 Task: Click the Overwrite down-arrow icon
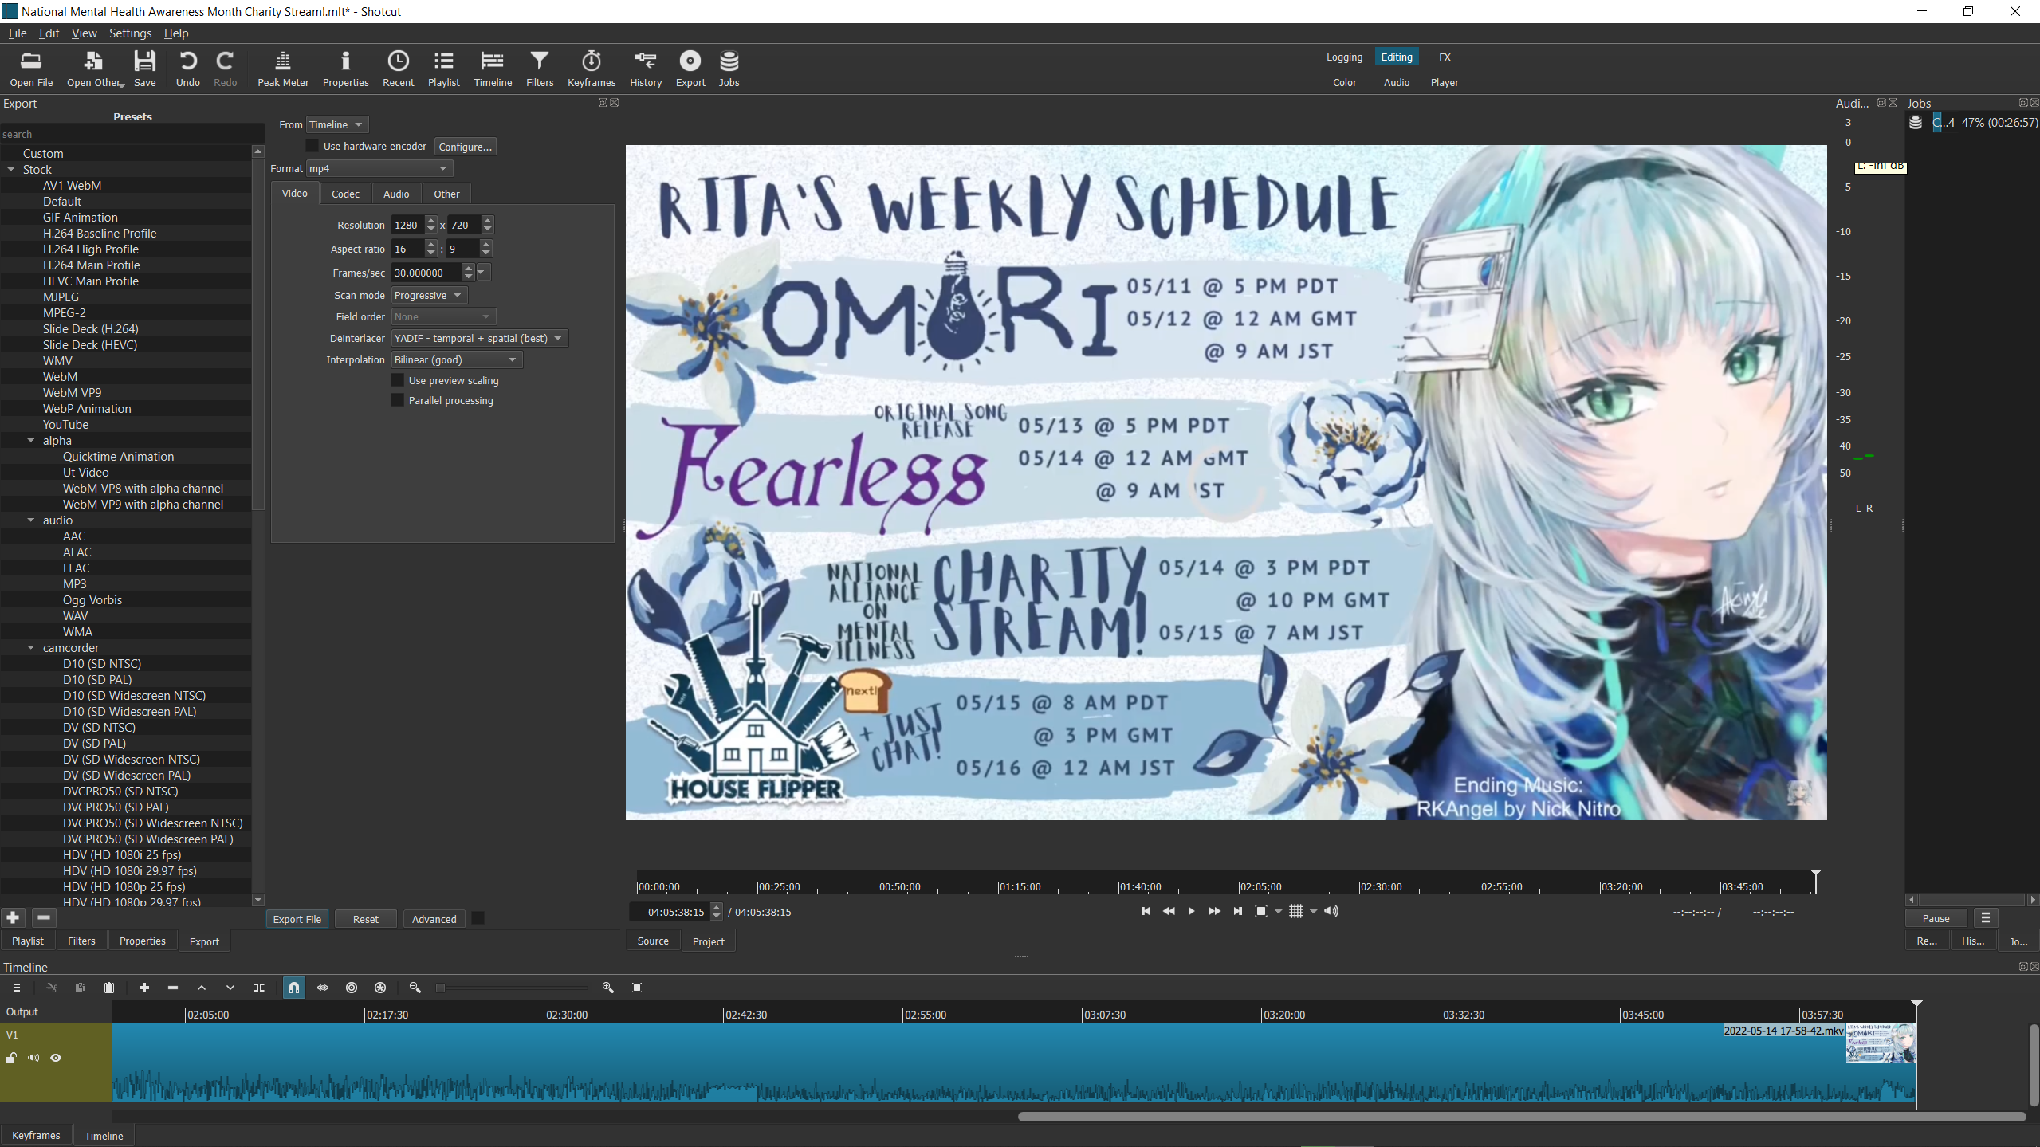click(x=230, y=988)
